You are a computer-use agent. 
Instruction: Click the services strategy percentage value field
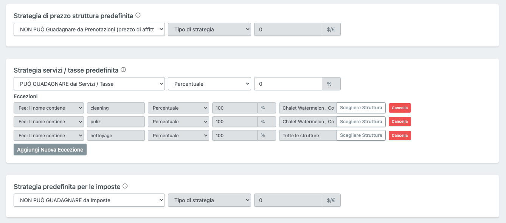(x=288, y=84)
